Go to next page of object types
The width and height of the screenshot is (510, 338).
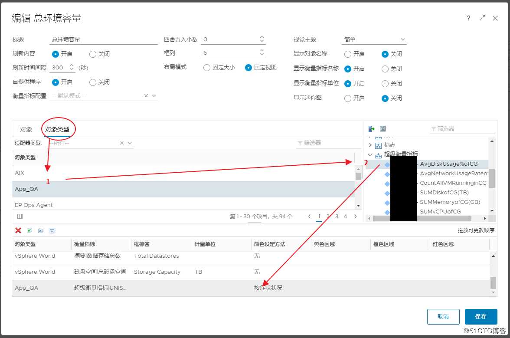[356, 217]
